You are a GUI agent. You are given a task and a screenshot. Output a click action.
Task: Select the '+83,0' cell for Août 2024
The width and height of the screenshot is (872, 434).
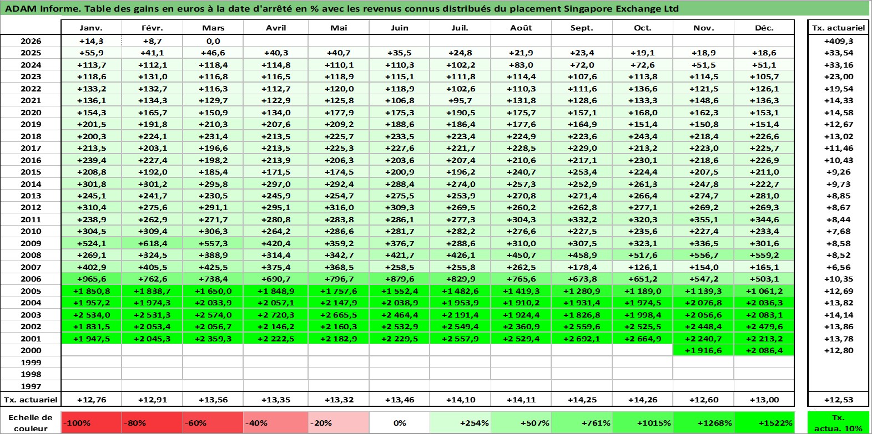click(521, 65)
